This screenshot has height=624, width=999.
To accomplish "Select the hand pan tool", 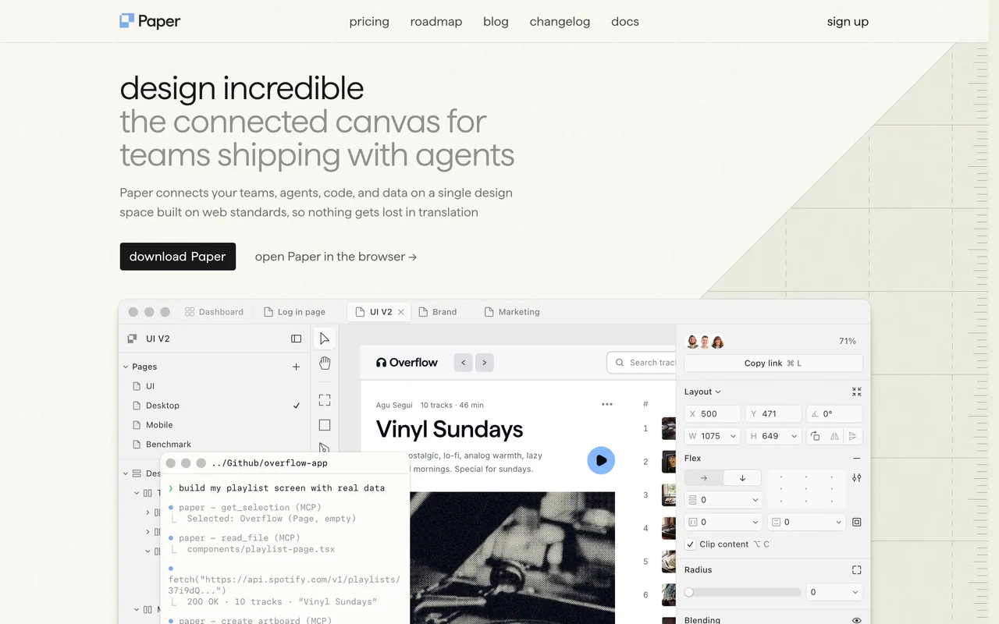I will tap(325, 363).
